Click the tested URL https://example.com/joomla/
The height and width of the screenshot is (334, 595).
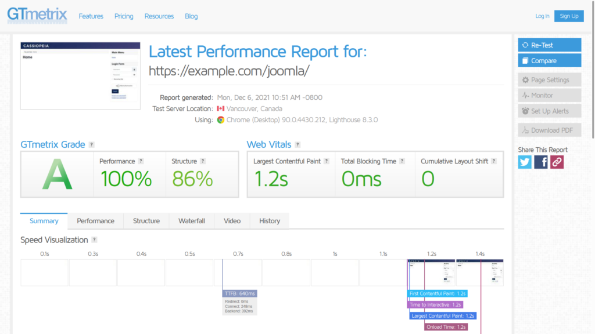(229, 71)
